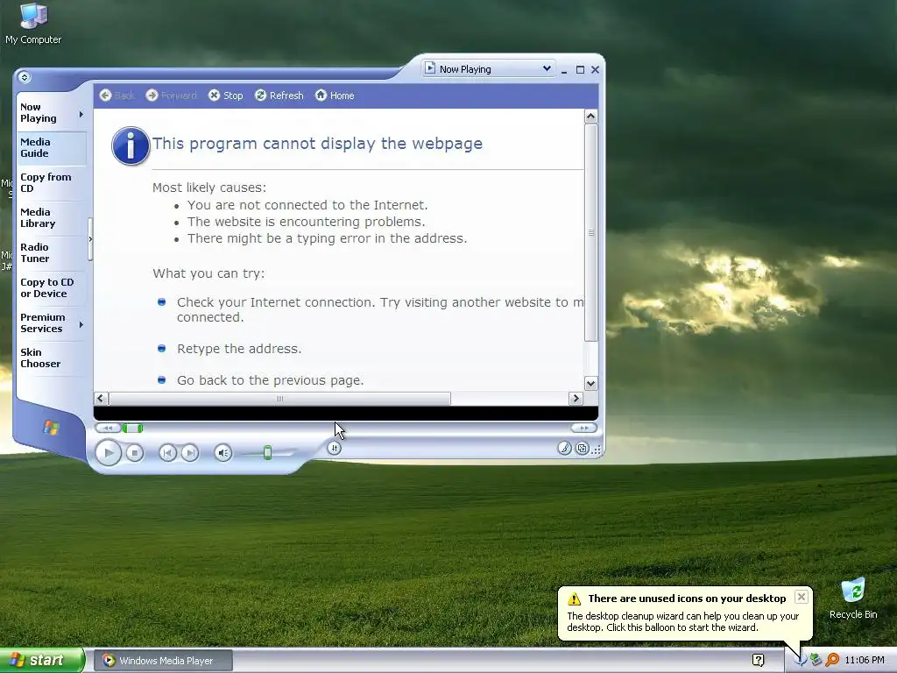Open the Skin Chooser tab
Screen dimensions: 897x673
[51, 358]
